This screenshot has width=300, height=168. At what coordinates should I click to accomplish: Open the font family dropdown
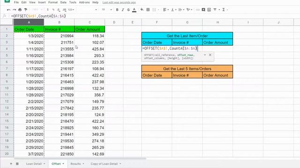coord(88,9)
